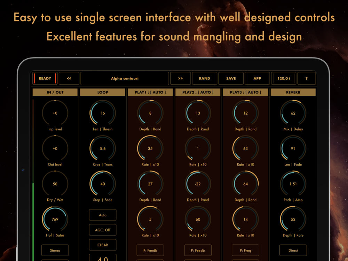Image resolution: width=348 pixels, height=261 pixels.
Task: Click the Inp level knob
Action: click(x=55, y=113)
